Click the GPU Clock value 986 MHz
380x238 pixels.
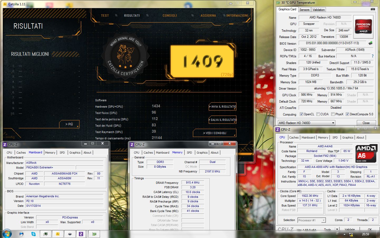[x=307, y=95]
